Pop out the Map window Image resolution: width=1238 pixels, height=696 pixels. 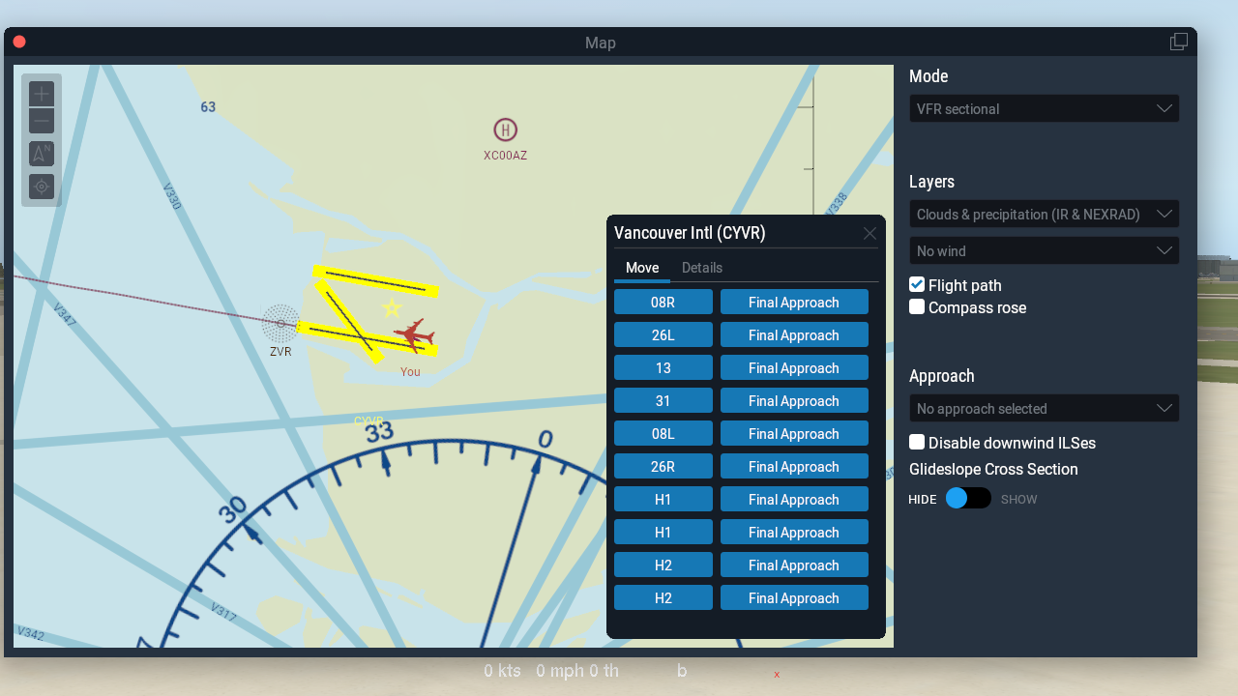[1179, 42]
